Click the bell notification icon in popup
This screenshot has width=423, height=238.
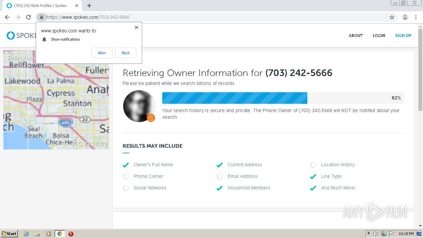coord(44,39)
